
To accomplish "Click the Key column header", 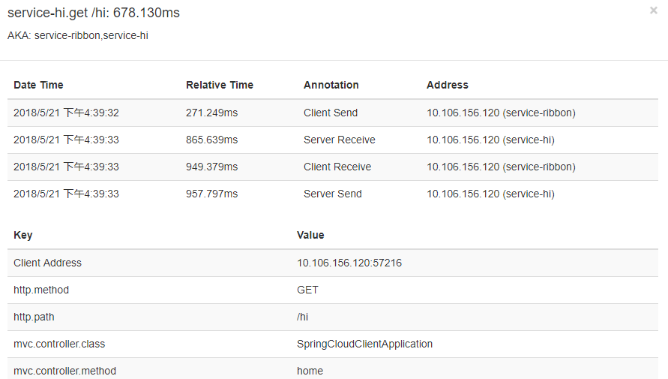I will coord(23,235).
